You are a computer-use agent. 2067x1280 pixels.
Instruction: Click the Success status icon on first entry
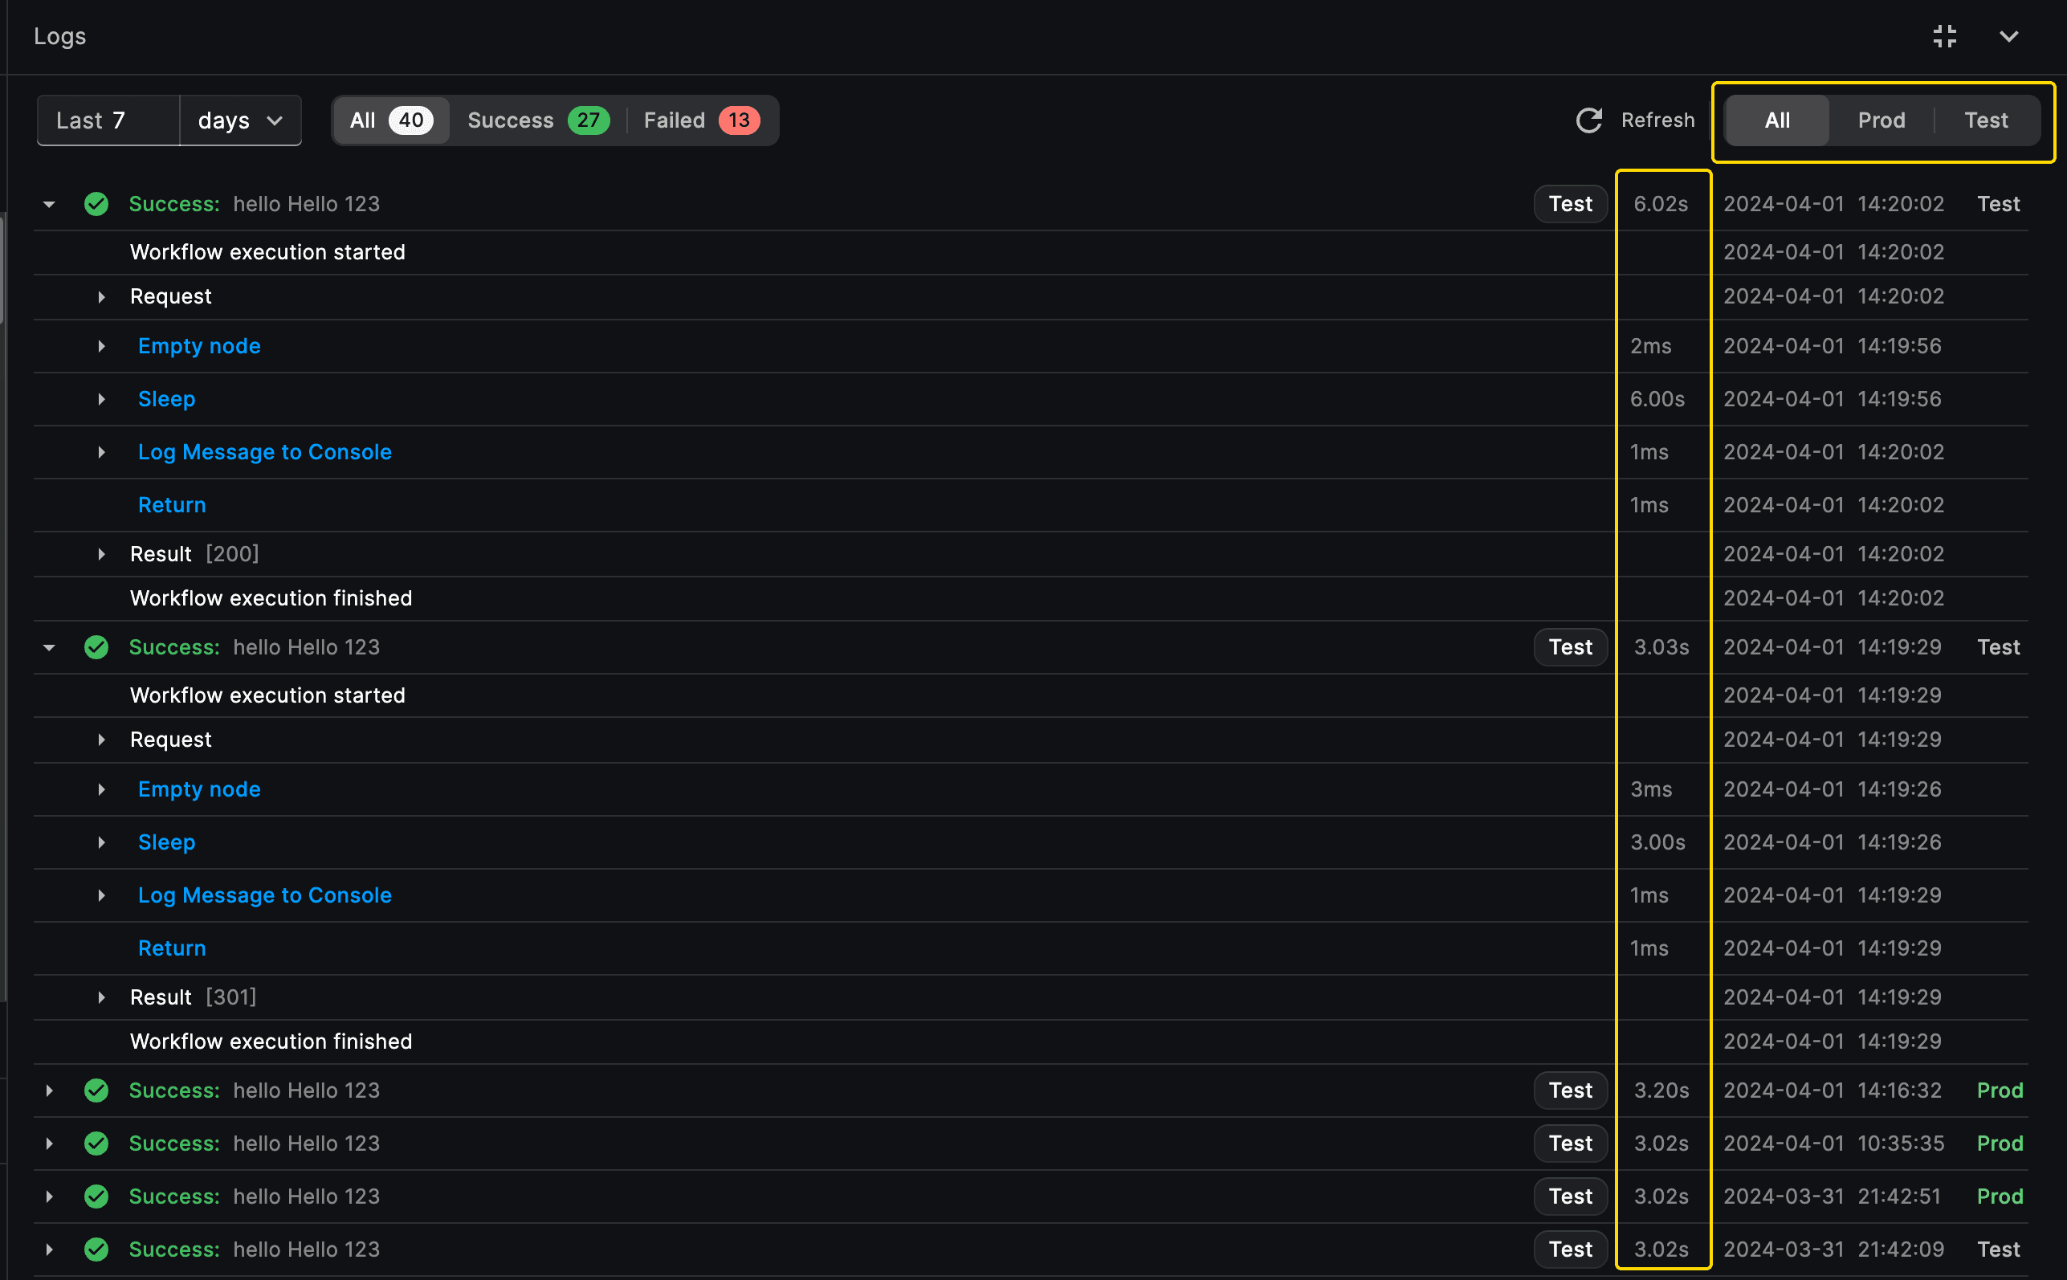tap(95, 204)
